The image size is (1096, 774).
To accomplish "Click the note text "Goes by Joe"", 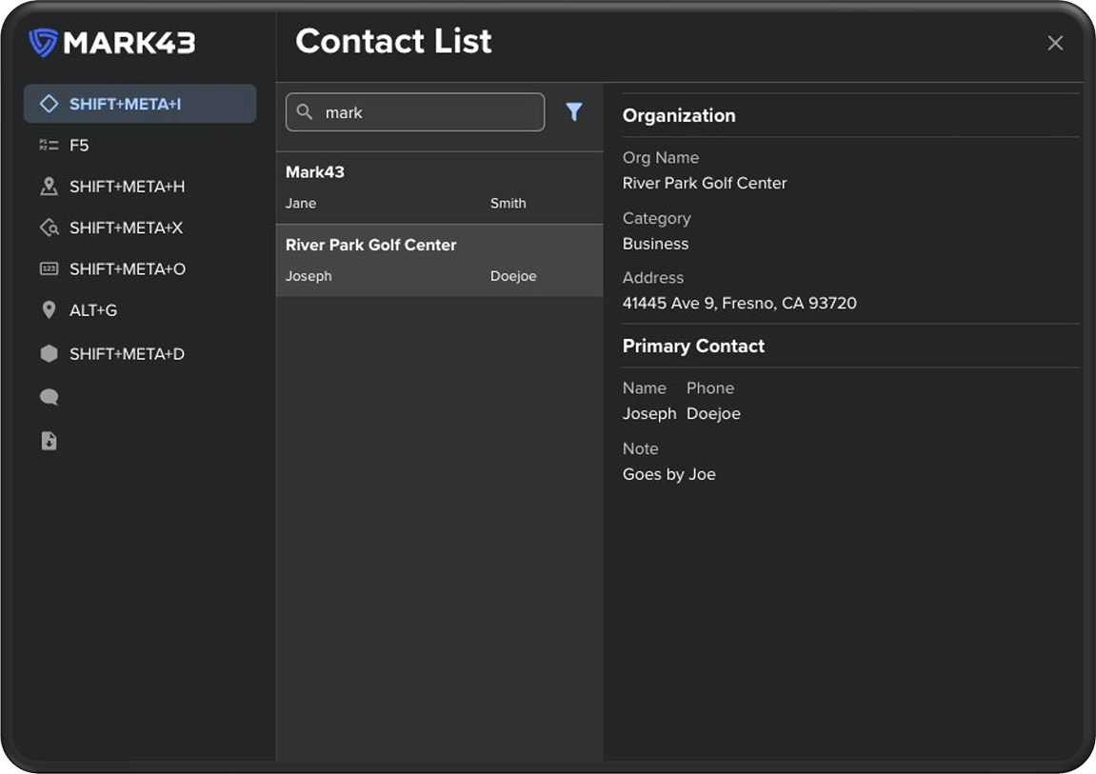I will click(668, 474).
